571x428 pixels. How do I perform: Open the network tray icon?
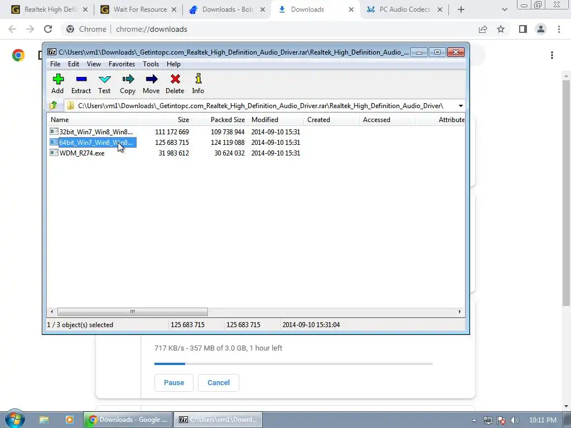tap(488, 420)
